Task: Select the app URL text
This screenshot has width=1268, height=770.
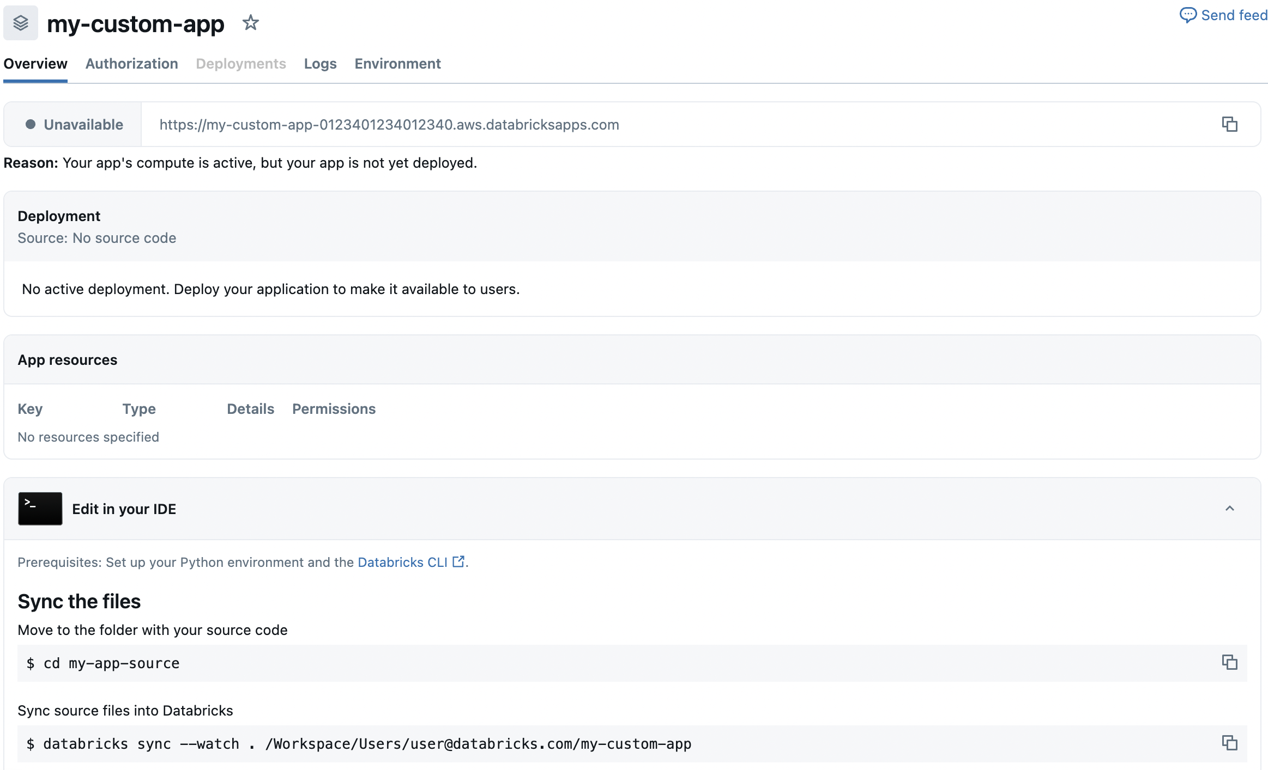Action: click(389, 124)
